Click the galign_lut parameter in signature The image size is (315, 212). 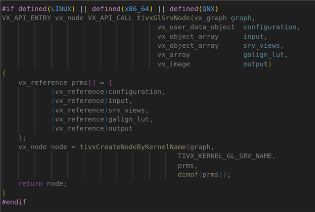[x=264, y=55]
